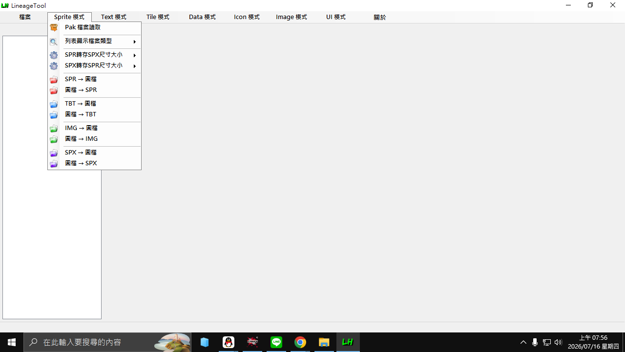This screenshot has width=625, height=352.
Task: Open the 關於 menu
Action: 380,17
